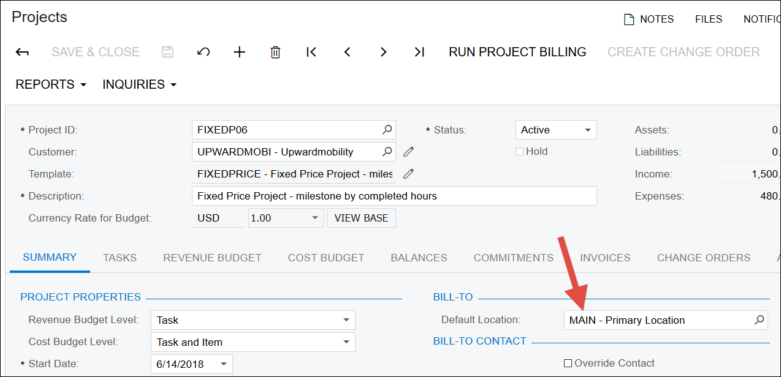This screenshot has height=377, width=781.
Task: Click the undo icon in toolbar
Action: [204, 53]
